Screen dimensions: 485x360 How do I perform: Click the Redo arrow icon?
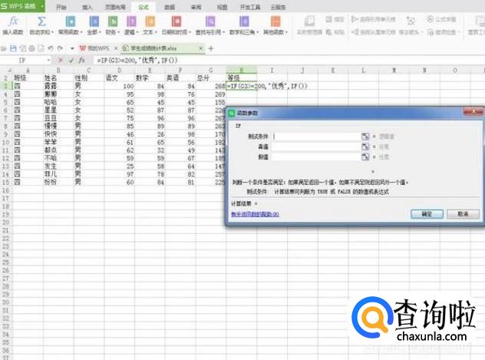tap(60, 48)
